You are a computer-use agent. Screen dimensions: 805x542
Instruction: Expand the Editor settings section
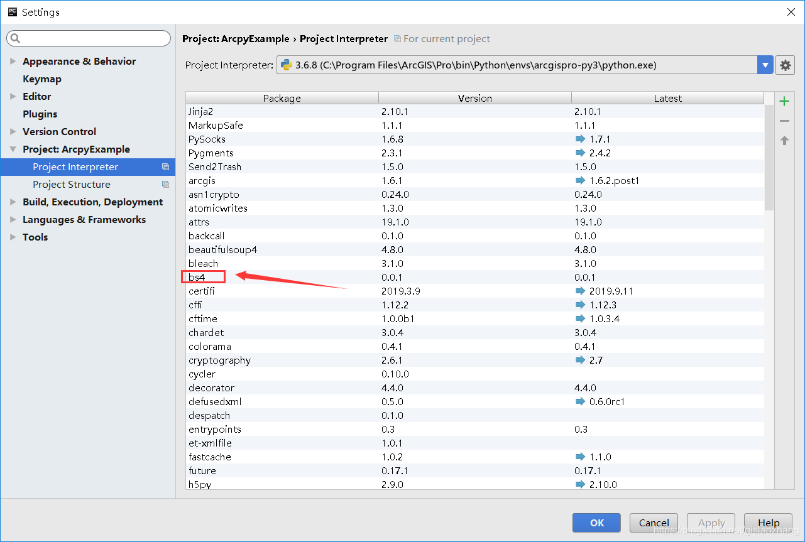tap(13, 96)
